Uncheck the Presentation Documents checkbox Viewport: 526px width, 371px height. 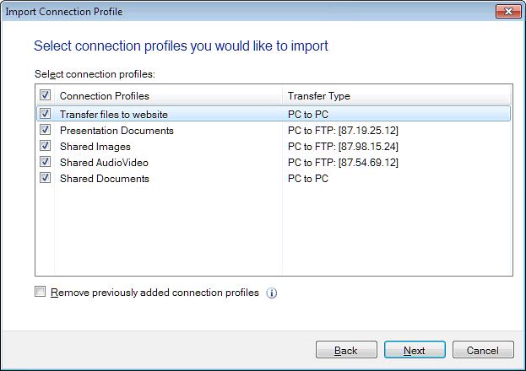point(45,131)
